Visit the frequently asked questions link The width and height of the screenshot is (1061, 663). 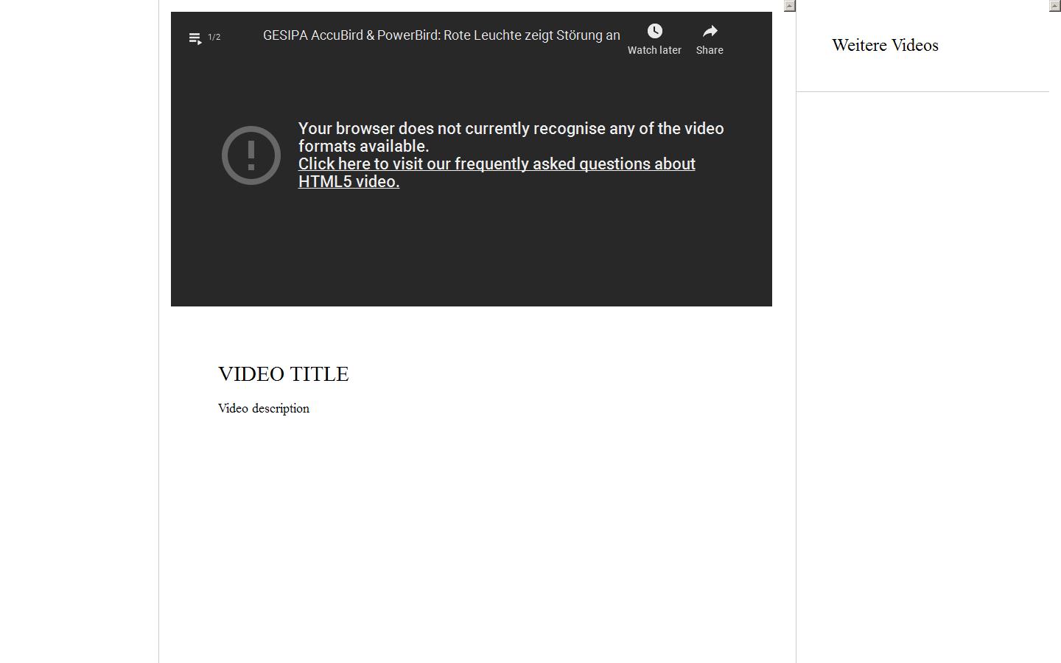[497, 164]
